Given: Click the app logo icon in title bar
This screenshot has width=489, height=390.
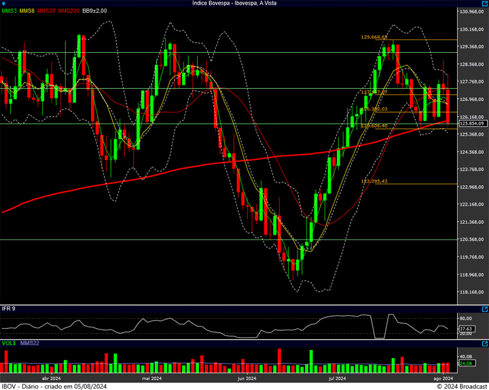Looking at the screenshot, I should click(x=4, y=3).
